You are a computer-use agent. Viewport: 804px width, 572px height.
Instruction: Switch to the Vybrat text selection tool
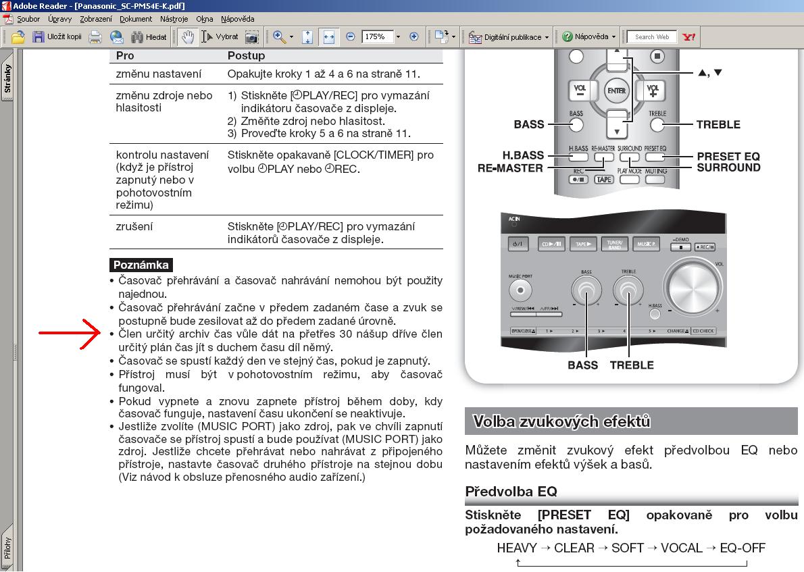[220, 37]
